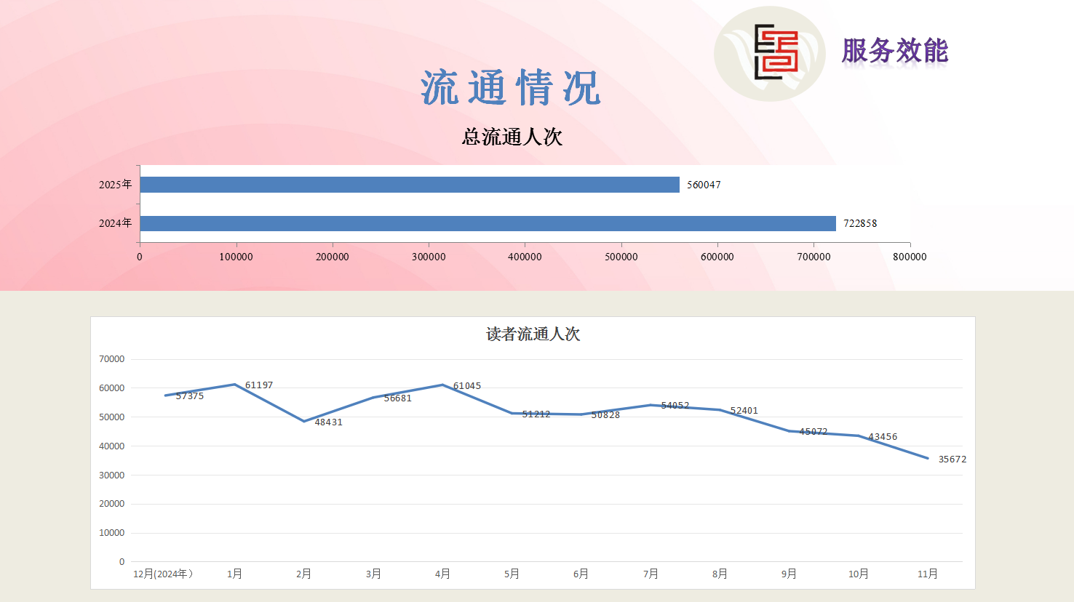The image size is (1074, 602).
Task: Select the 服务效能 heading text
Action: [x=894, y=51]
